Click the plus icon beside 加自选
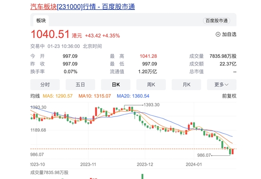Image resolution: width=261 pixels, height=179 pixels. [x=218, y=35]
